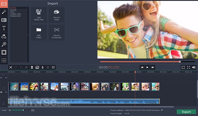The image size is (198, 116).
Task: Open the microphone record audio tool
Action: (43, 67)
